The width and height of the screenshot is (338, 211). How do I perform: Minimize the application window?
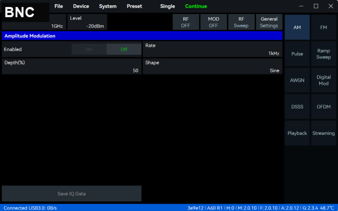301,6
